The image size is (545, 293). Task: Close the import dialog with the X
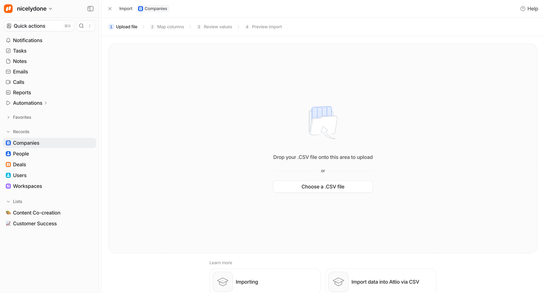(110, 9)
